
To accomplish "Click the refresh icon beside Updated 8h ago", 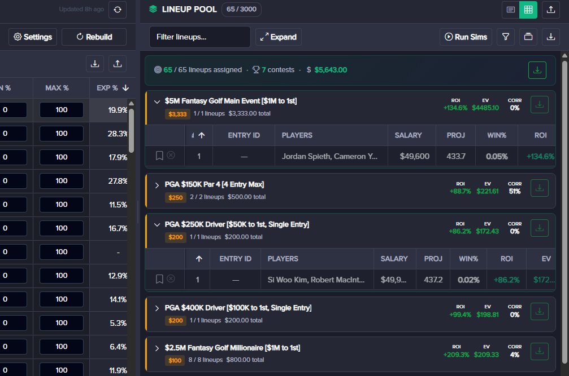I will click(118, 10).
